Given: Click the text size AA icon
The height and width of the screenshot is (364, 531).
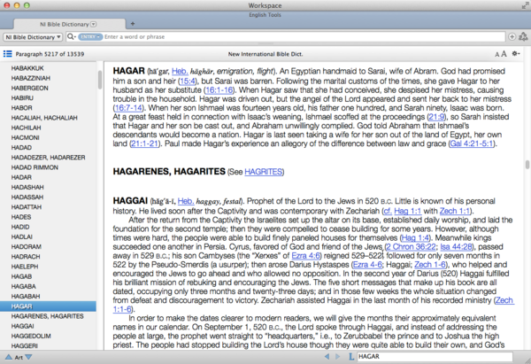Looking at the screenshot, I should (x=502, y=54).
